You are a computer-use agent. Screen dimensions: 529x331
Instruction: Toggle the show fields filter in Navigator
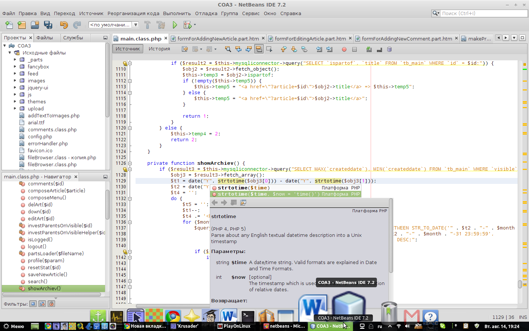point(33,304)
